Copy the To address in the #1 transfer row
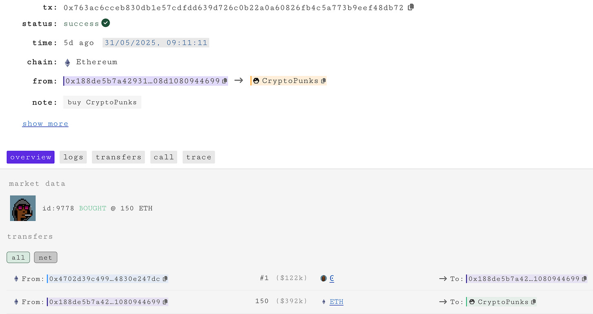The height and width of the screenshot is (314, 593). 584,279
